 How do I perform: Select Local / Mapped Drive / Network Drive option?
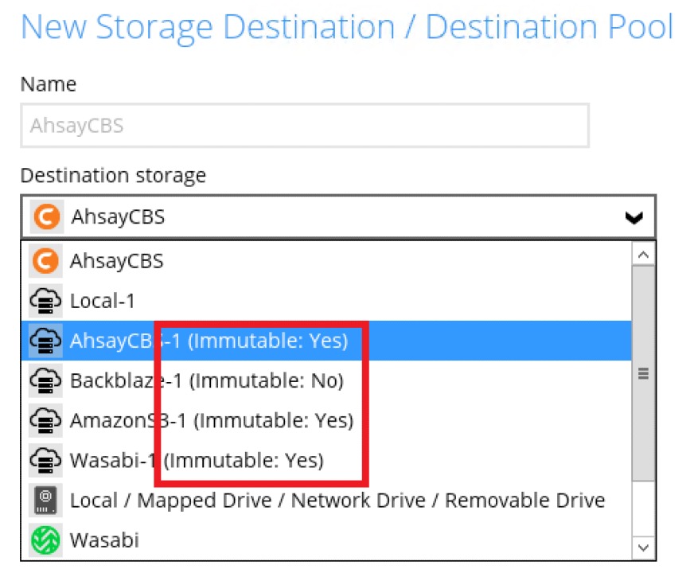click(337, 501)
